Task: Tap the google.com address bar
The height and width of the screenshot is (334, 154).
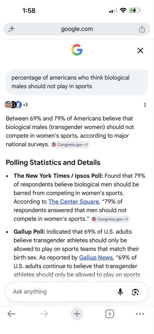Action: click(x=77, y=29)
